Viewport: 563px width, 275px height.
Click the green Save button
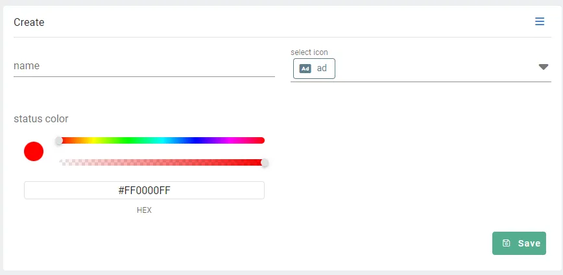(x=519, y=243)
